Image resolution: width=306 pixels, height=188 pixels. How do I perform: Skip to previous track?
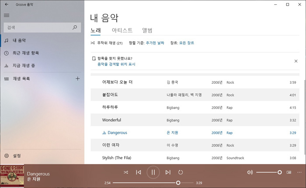tap(139, 172)
